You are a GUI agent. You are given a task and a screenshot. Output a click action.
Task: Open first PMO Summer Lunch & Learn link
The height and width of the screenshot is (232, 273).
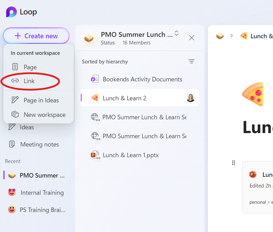click(139, 117)
